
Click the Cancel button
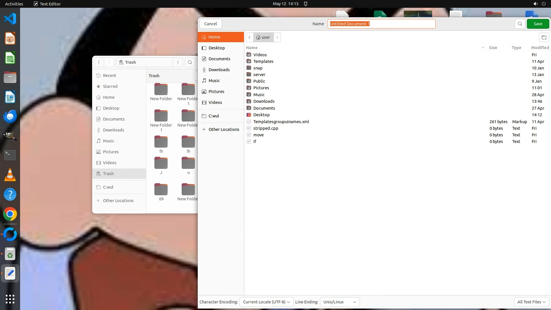(210, 24)
